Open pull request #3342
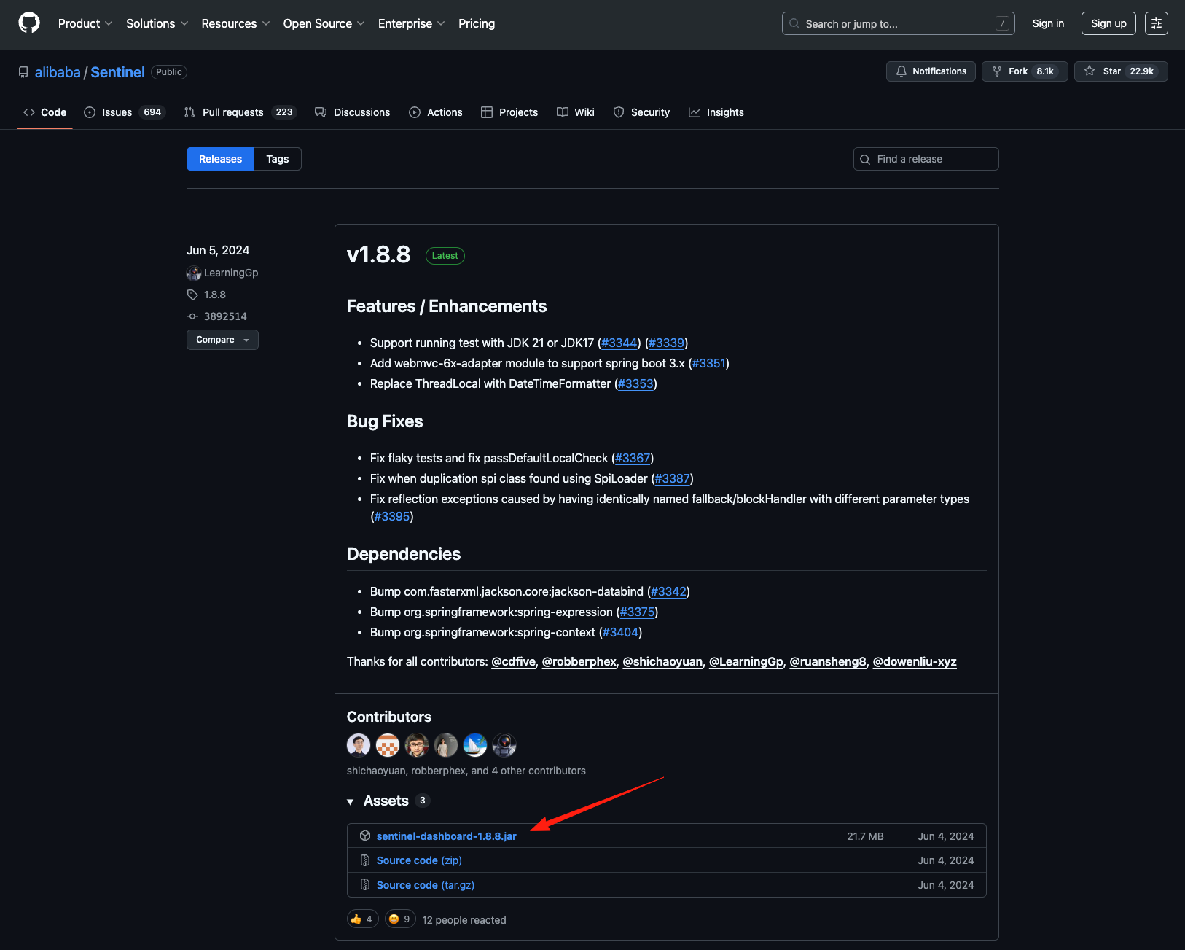The image size is (1185, 950). point(669,591)
